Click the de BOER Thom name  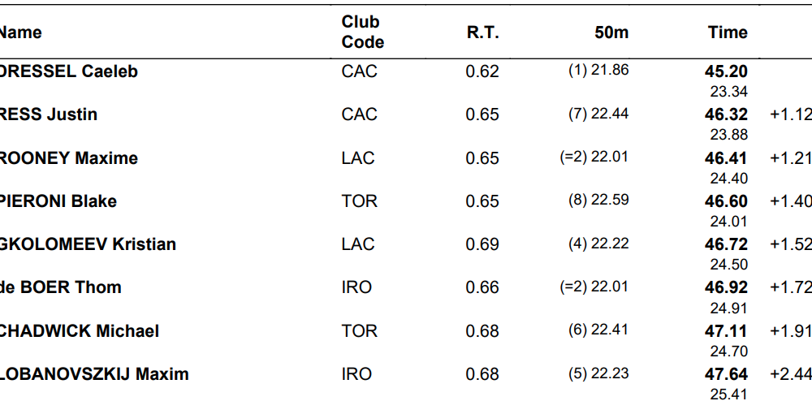(61, 287)
